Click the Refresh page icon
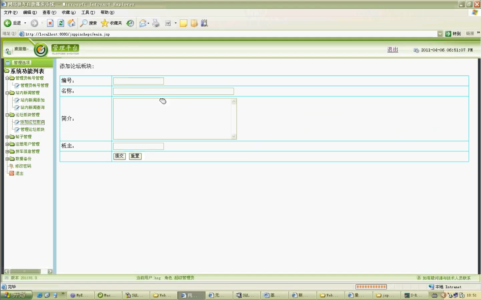This screenshot has width=481, height=300. (x=61, y=23)
